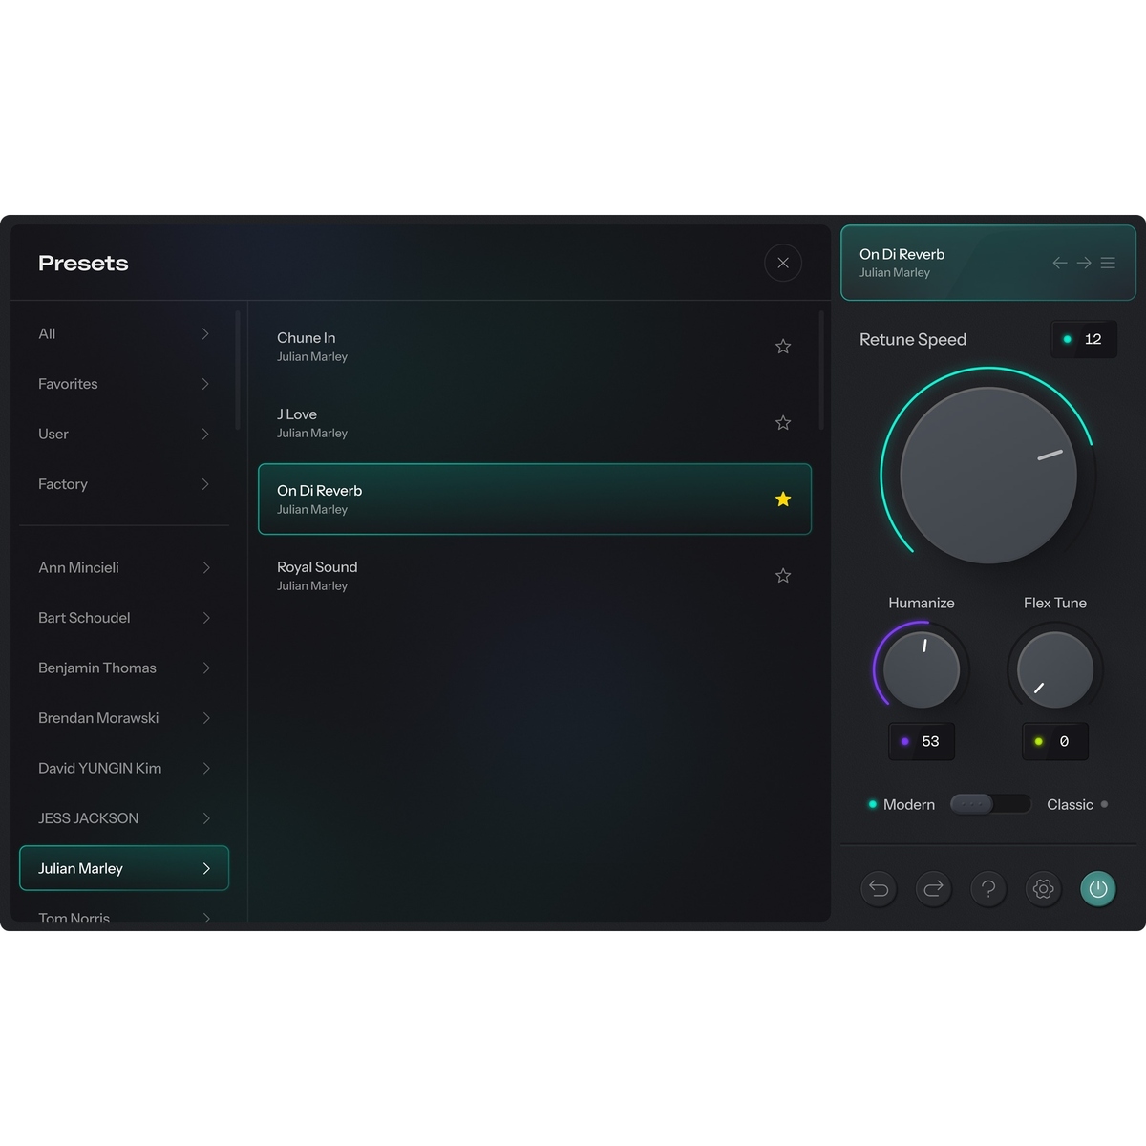Image resolution: width=1146 pixels, height=1146 pixels.
Task: Click Humanize value field 53
Action: click(922, 741)
